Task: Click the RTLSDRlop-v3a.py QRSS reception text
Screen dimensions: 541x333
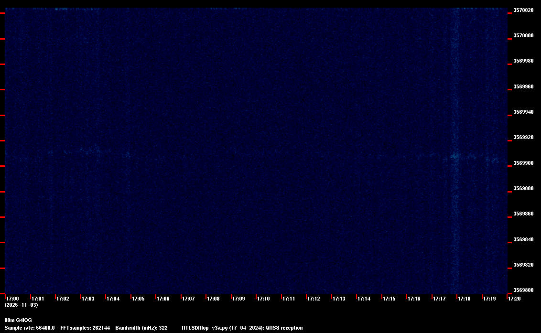Action: pyautogui.click(x=242, y=328)
